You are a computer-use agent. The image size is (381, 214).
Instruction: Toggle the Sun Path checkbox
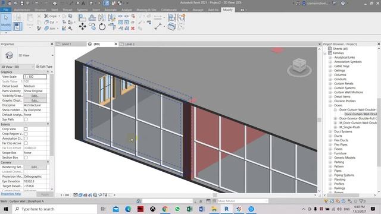[26, 119]
